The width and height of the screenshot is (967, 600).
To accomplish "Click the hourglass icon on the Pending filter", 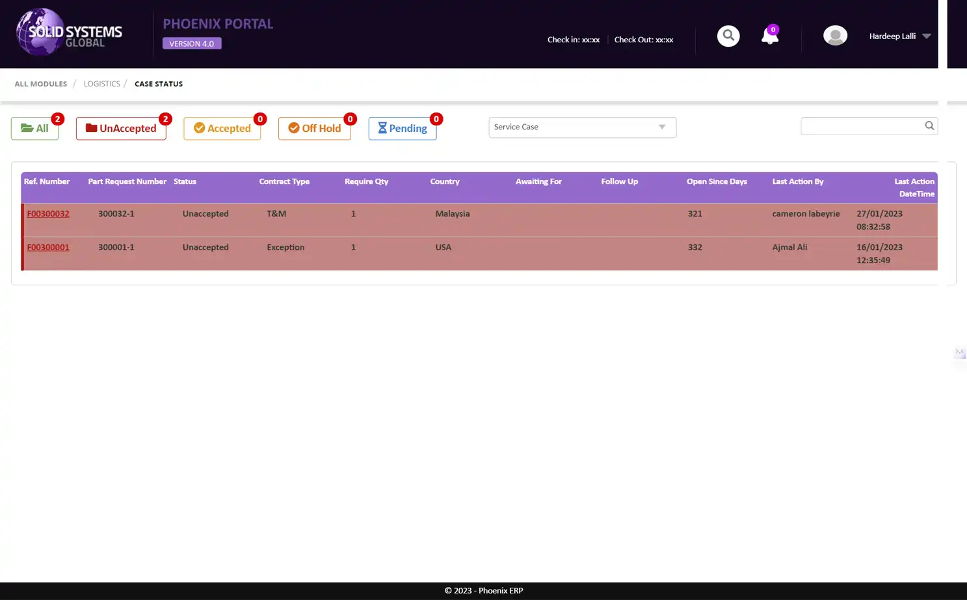I will [382, 128].
